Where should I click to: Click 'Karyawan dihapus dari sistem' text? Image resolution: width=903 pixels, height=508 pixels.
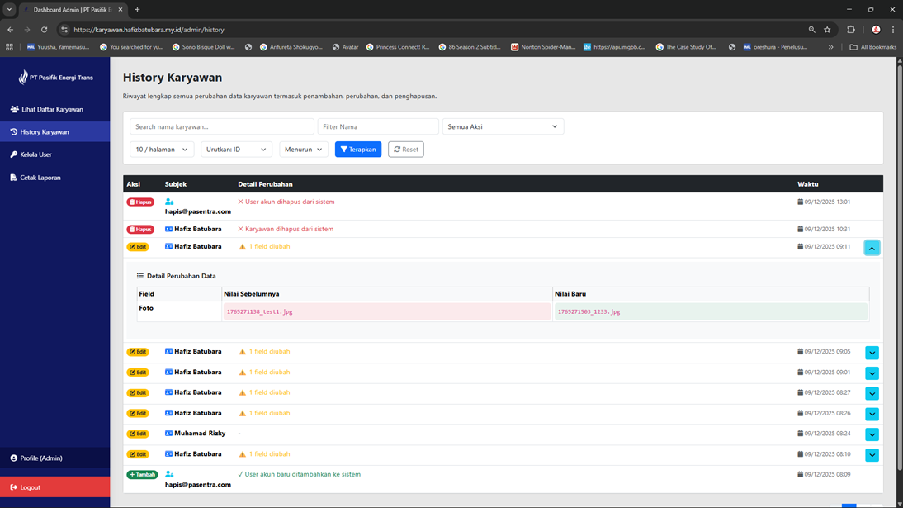point(289,229)
